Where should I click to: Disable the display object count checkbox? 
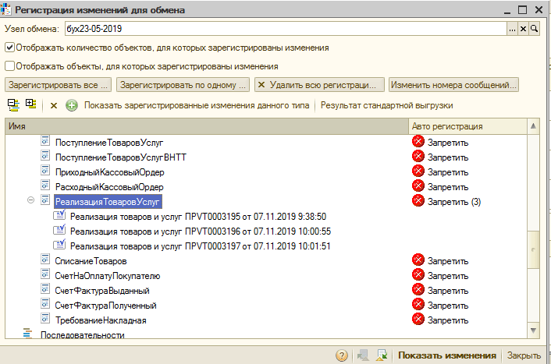point(10,48)
